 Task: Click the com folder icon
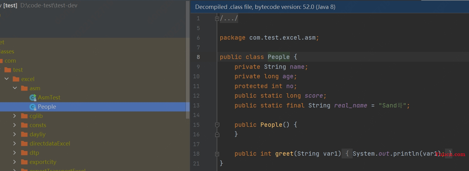pos(1,61)
